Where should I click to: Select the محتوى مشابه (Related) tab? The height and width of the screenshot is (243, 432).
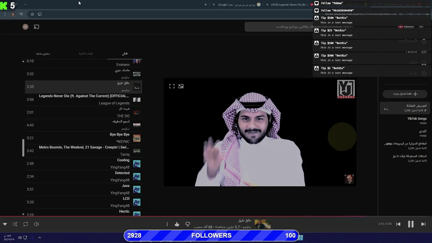point(43,54)
